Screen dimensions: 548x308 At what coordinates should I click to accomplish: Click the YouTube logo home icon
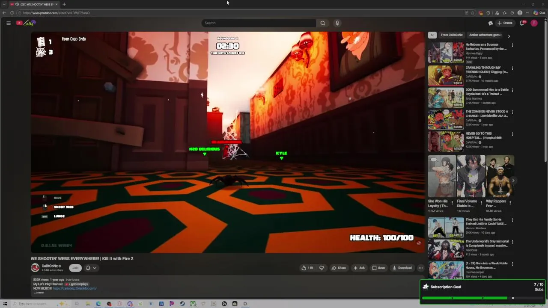(x=25, y=23)
